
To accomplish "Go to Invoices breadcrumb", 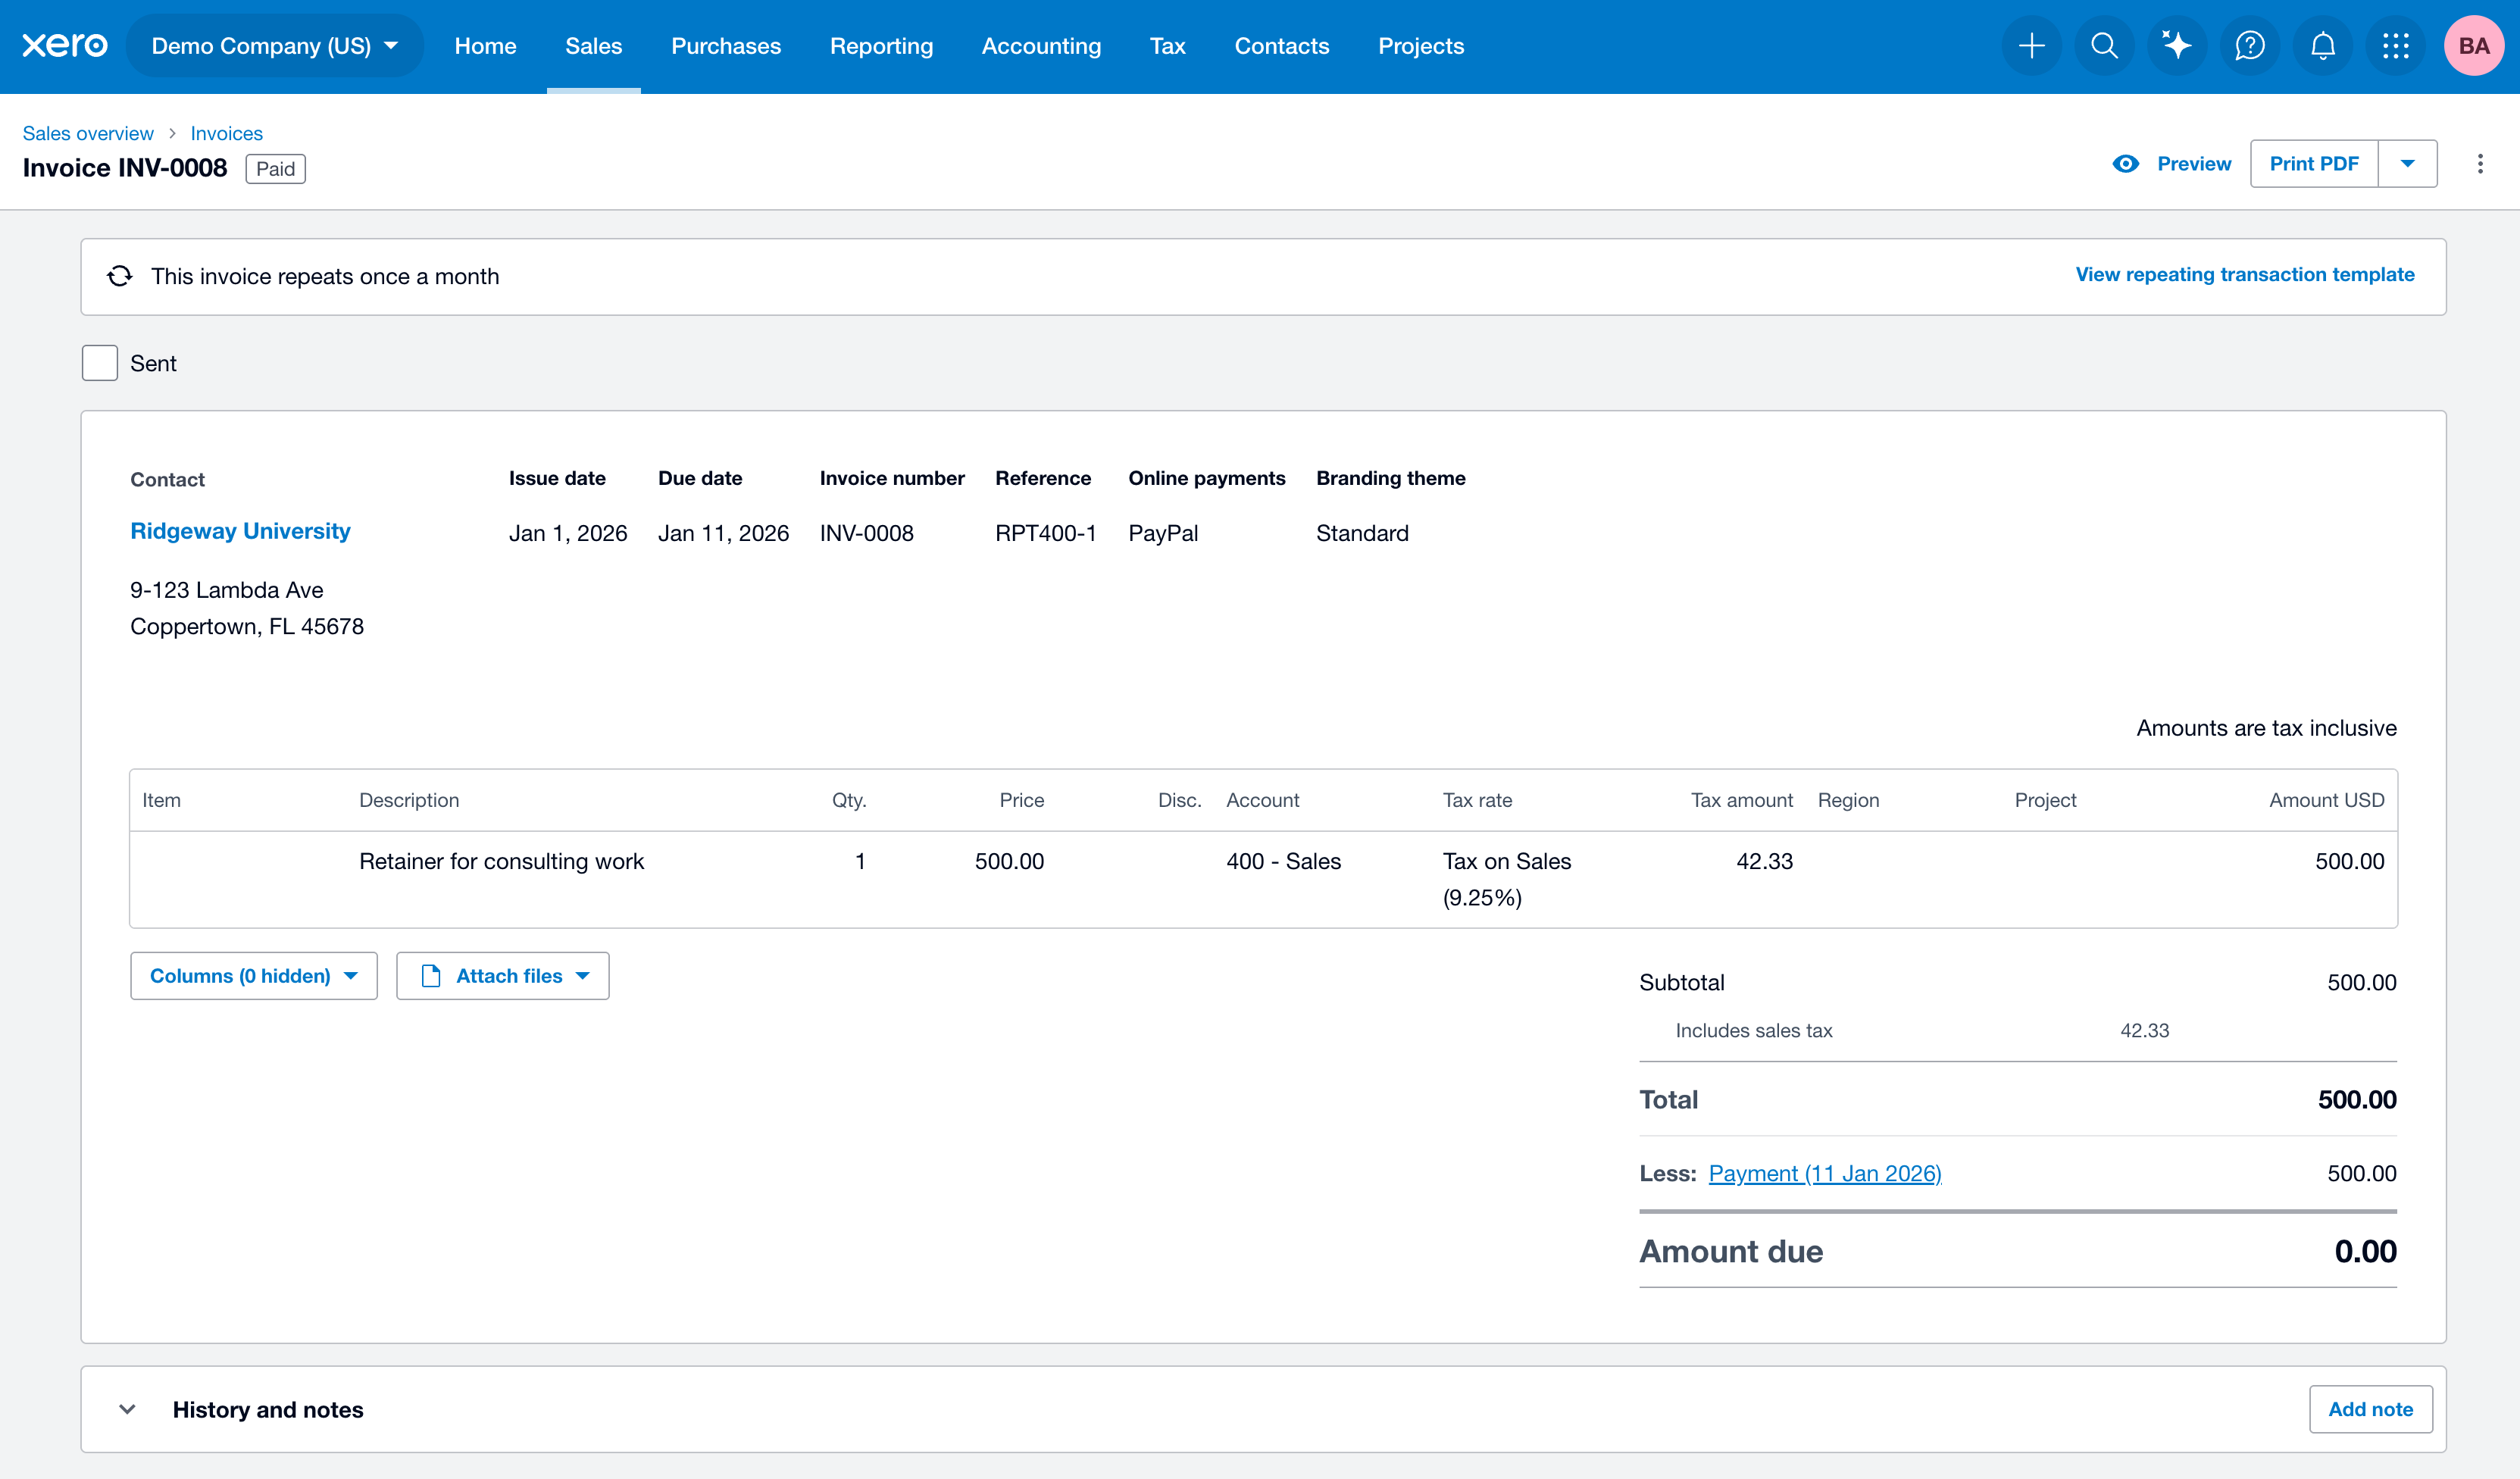I will click(227, 133).
